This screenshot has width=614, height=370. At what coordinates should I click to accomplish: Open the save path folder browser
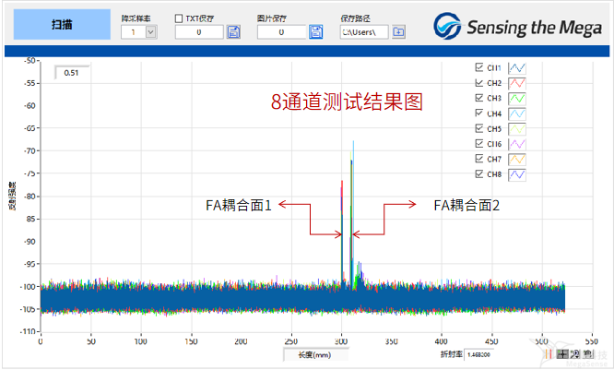pyautogui.click(x=398, y=32)
